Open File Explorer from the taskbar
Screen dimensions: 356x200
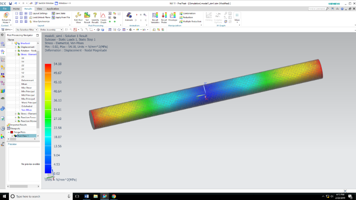[x=96, y=197]
